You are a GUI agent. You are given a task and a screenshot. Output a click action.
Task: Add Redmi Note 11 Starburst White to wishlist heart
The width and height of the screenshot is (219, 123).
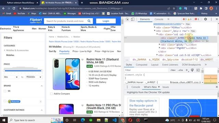click(x=82, y=60)
